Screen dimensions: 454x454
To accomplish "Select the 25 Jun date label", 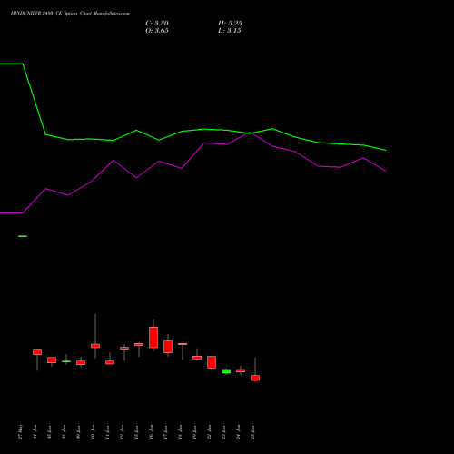I will (253, 432).
